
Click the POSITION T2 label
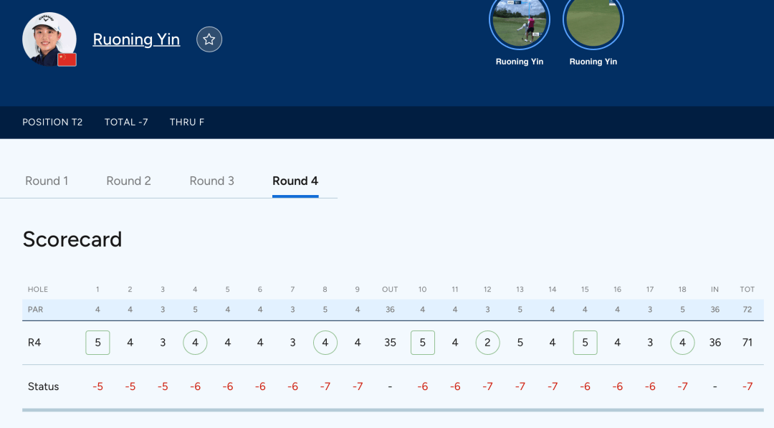point(52,122)
